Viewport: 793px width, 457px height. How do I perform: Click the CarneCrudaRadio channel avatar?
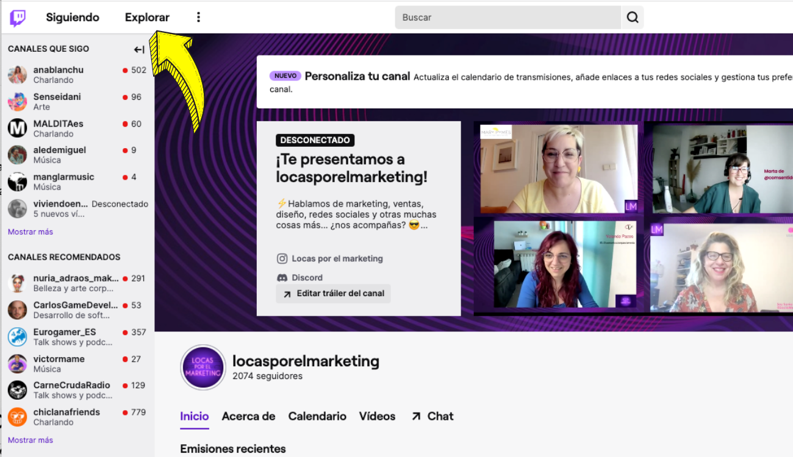click(16, 390)
